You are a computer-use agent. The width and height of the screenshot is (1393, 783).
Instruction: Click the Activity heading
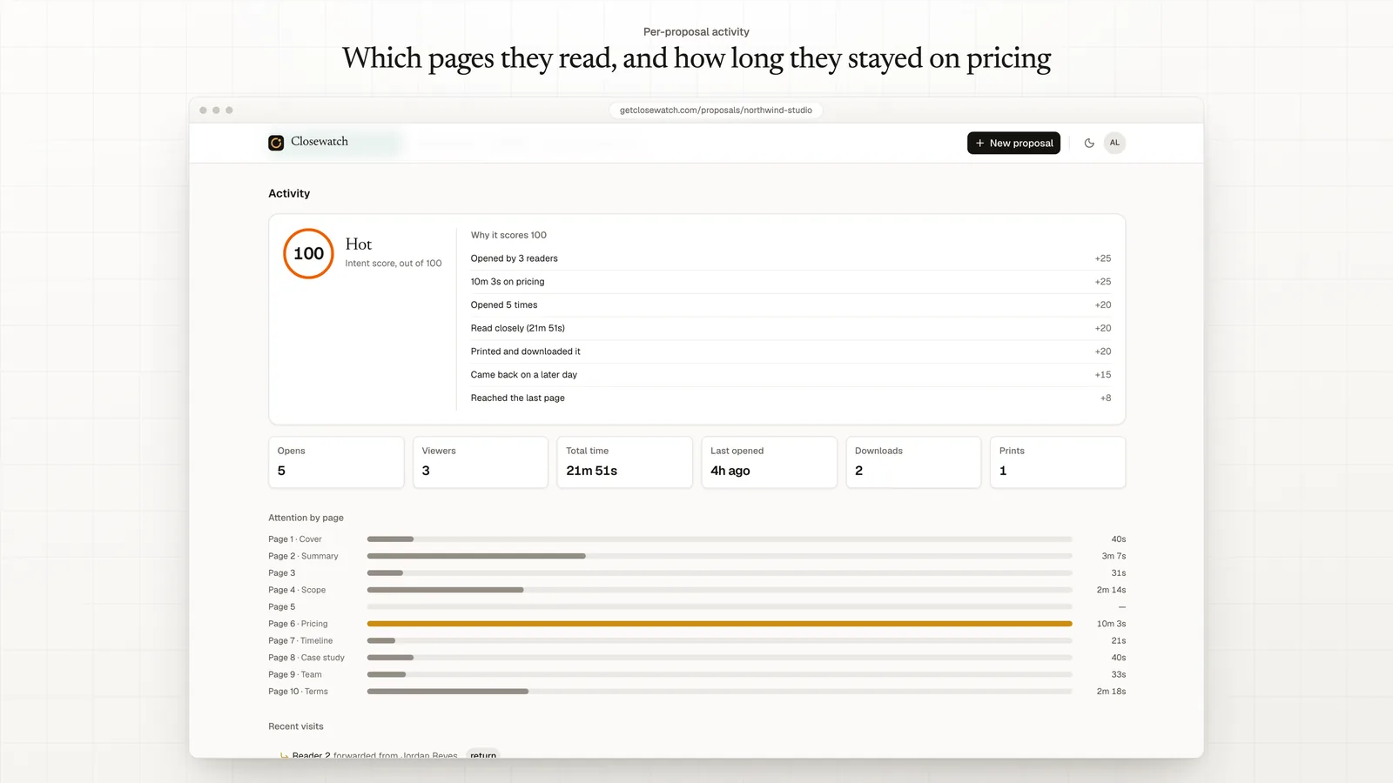tap(289, 193)
